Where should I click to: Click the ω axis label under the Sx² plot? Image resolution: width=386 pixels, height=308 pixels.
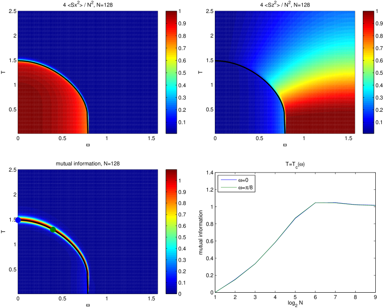pyautogui.click(x=88, y=145)
